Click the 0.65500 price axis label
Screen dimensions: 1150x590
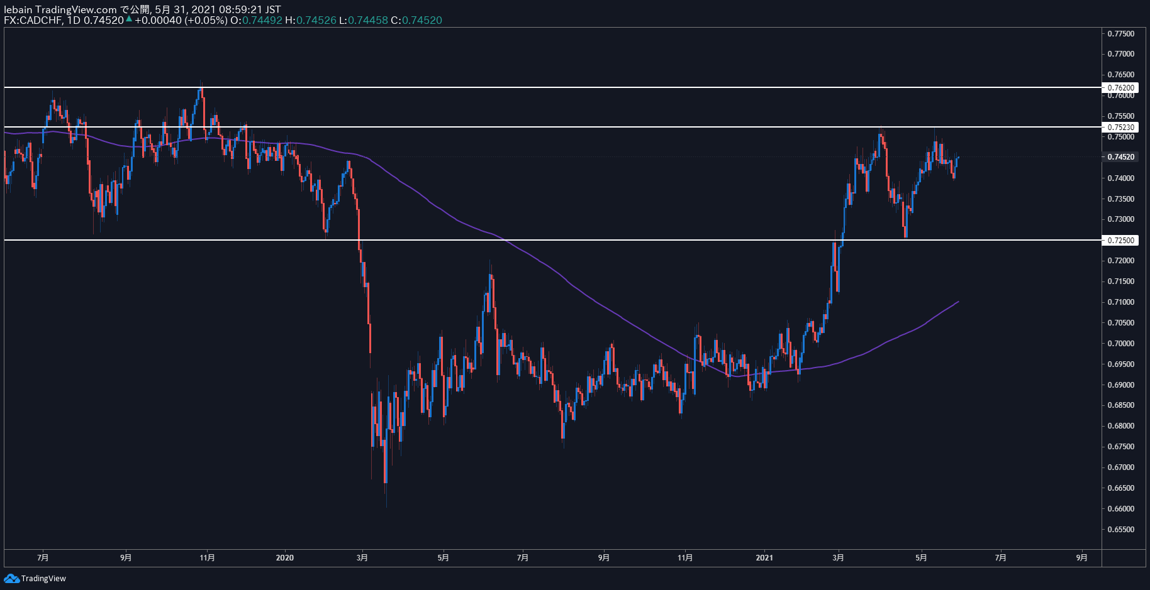click(x=1120, y=530)
